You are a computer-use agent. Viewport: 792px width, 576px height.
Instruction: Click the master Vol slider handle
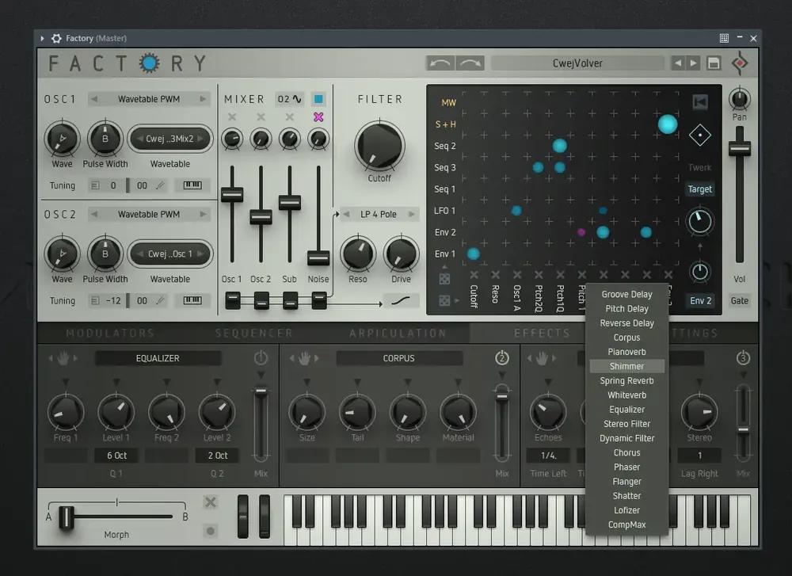coord(740,148)
